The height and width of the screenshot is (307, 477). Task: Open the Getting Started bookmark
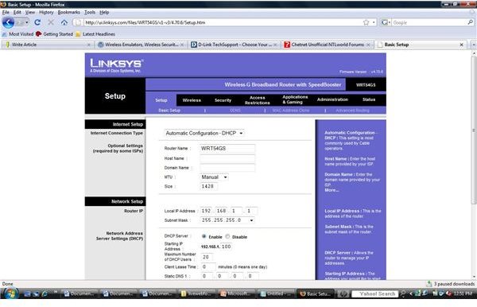(54, 34)
